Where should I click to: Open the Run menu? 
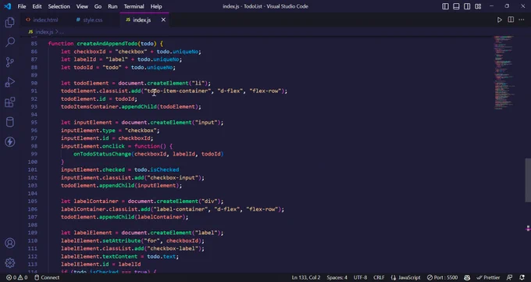coord(112,6)
